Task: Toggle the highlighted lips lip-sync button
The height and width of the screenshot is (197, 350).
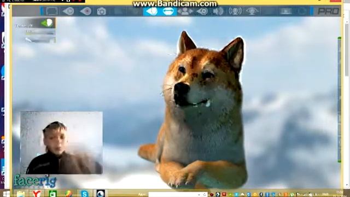Action: click(168, 11)
